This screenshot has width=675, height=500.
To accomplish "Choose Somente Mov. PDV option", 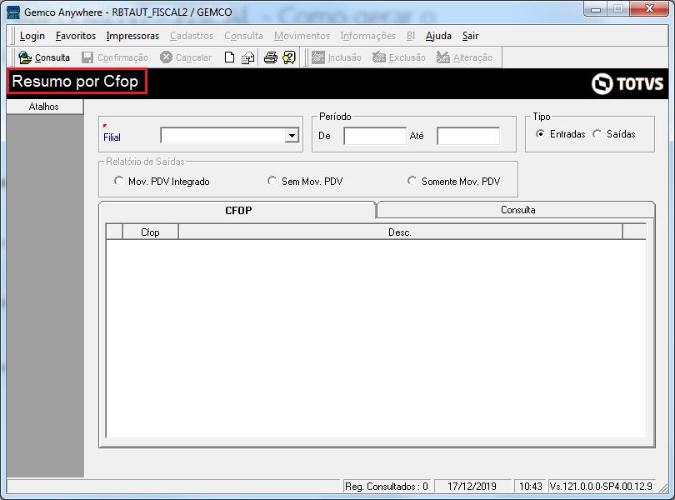I will [412, 181].
